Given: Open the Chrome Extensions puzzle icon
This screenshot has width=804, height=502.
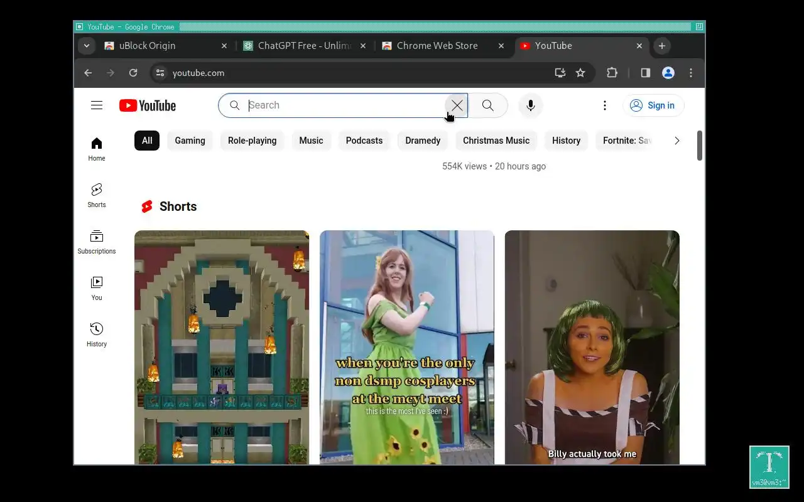Looking at the screenshot, I should coord(612,73).
